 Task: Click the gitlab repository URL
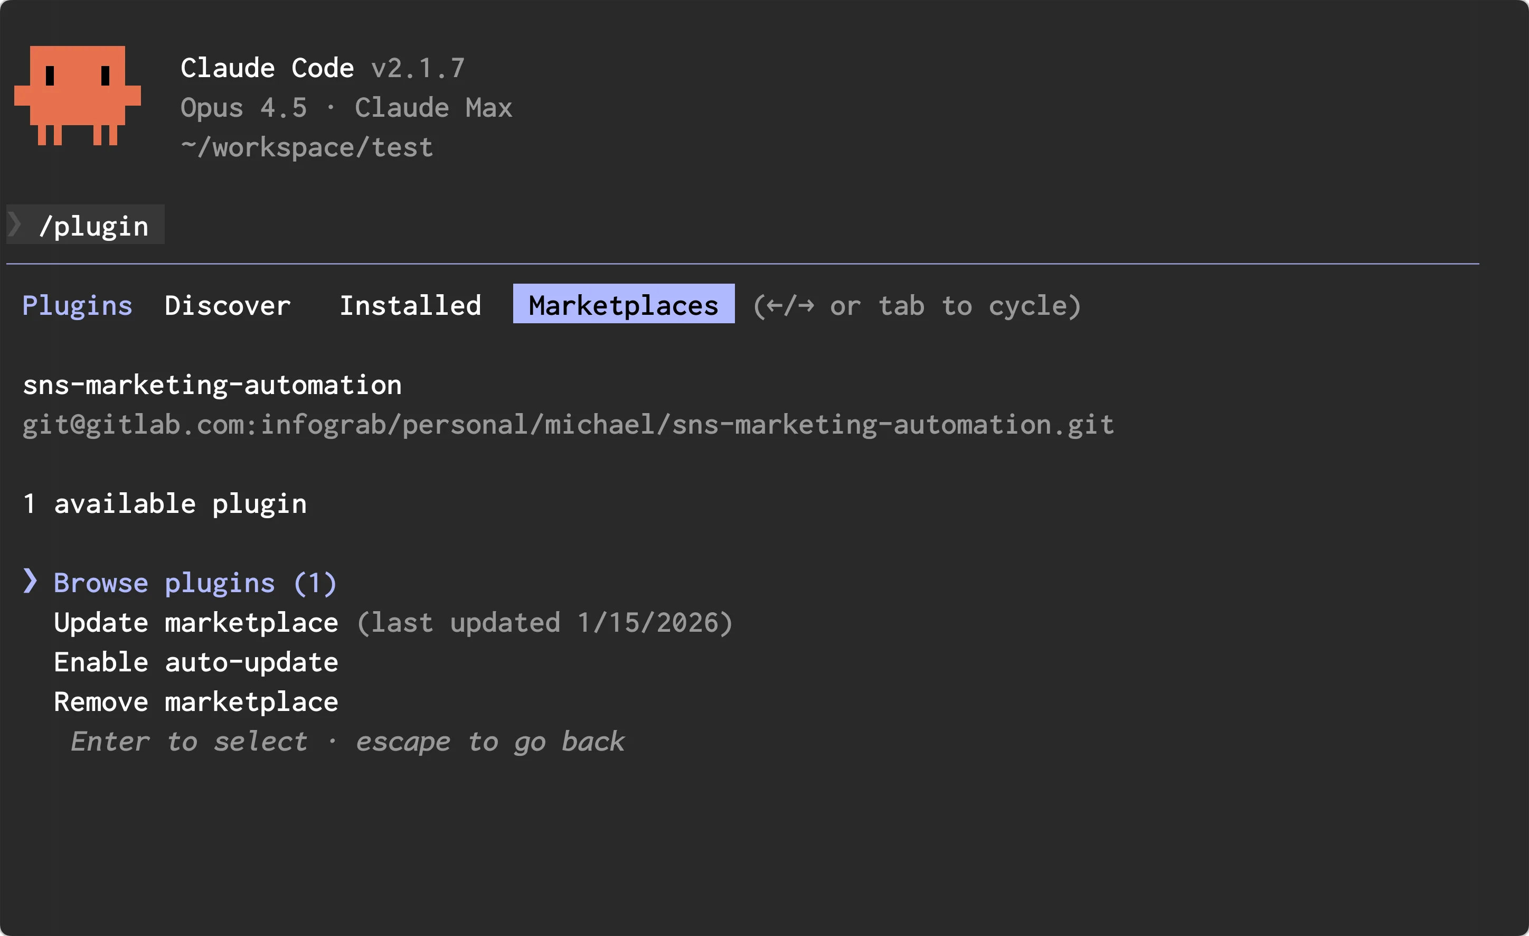[x=568, y=425]
